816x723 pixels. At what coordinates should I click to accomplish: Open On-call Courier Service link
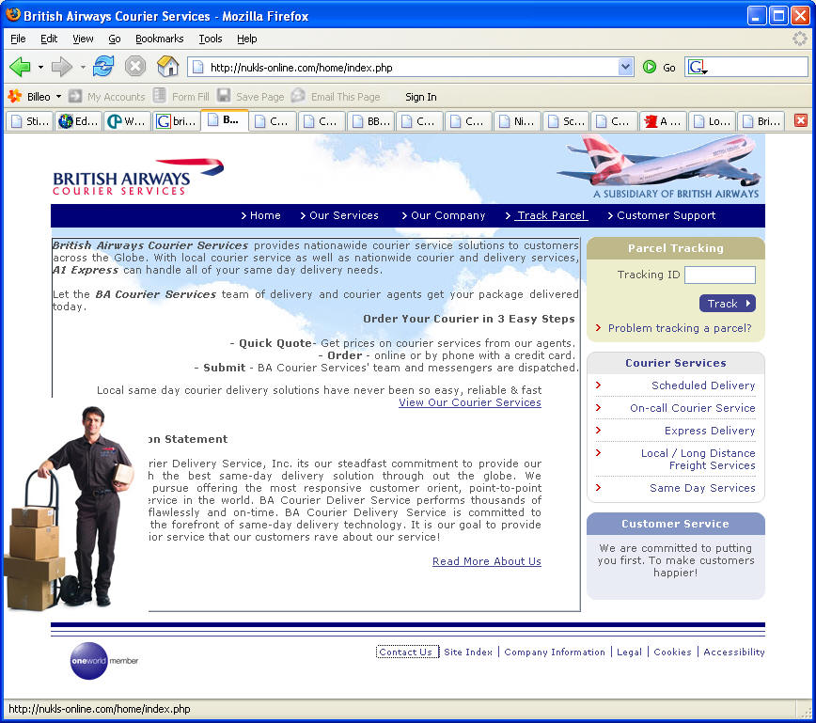tap(692, 408)
